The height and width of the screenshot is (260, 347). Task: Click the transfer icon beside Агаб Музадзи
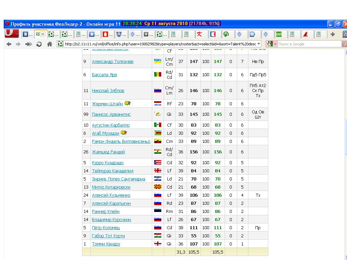tap(124, 133)
